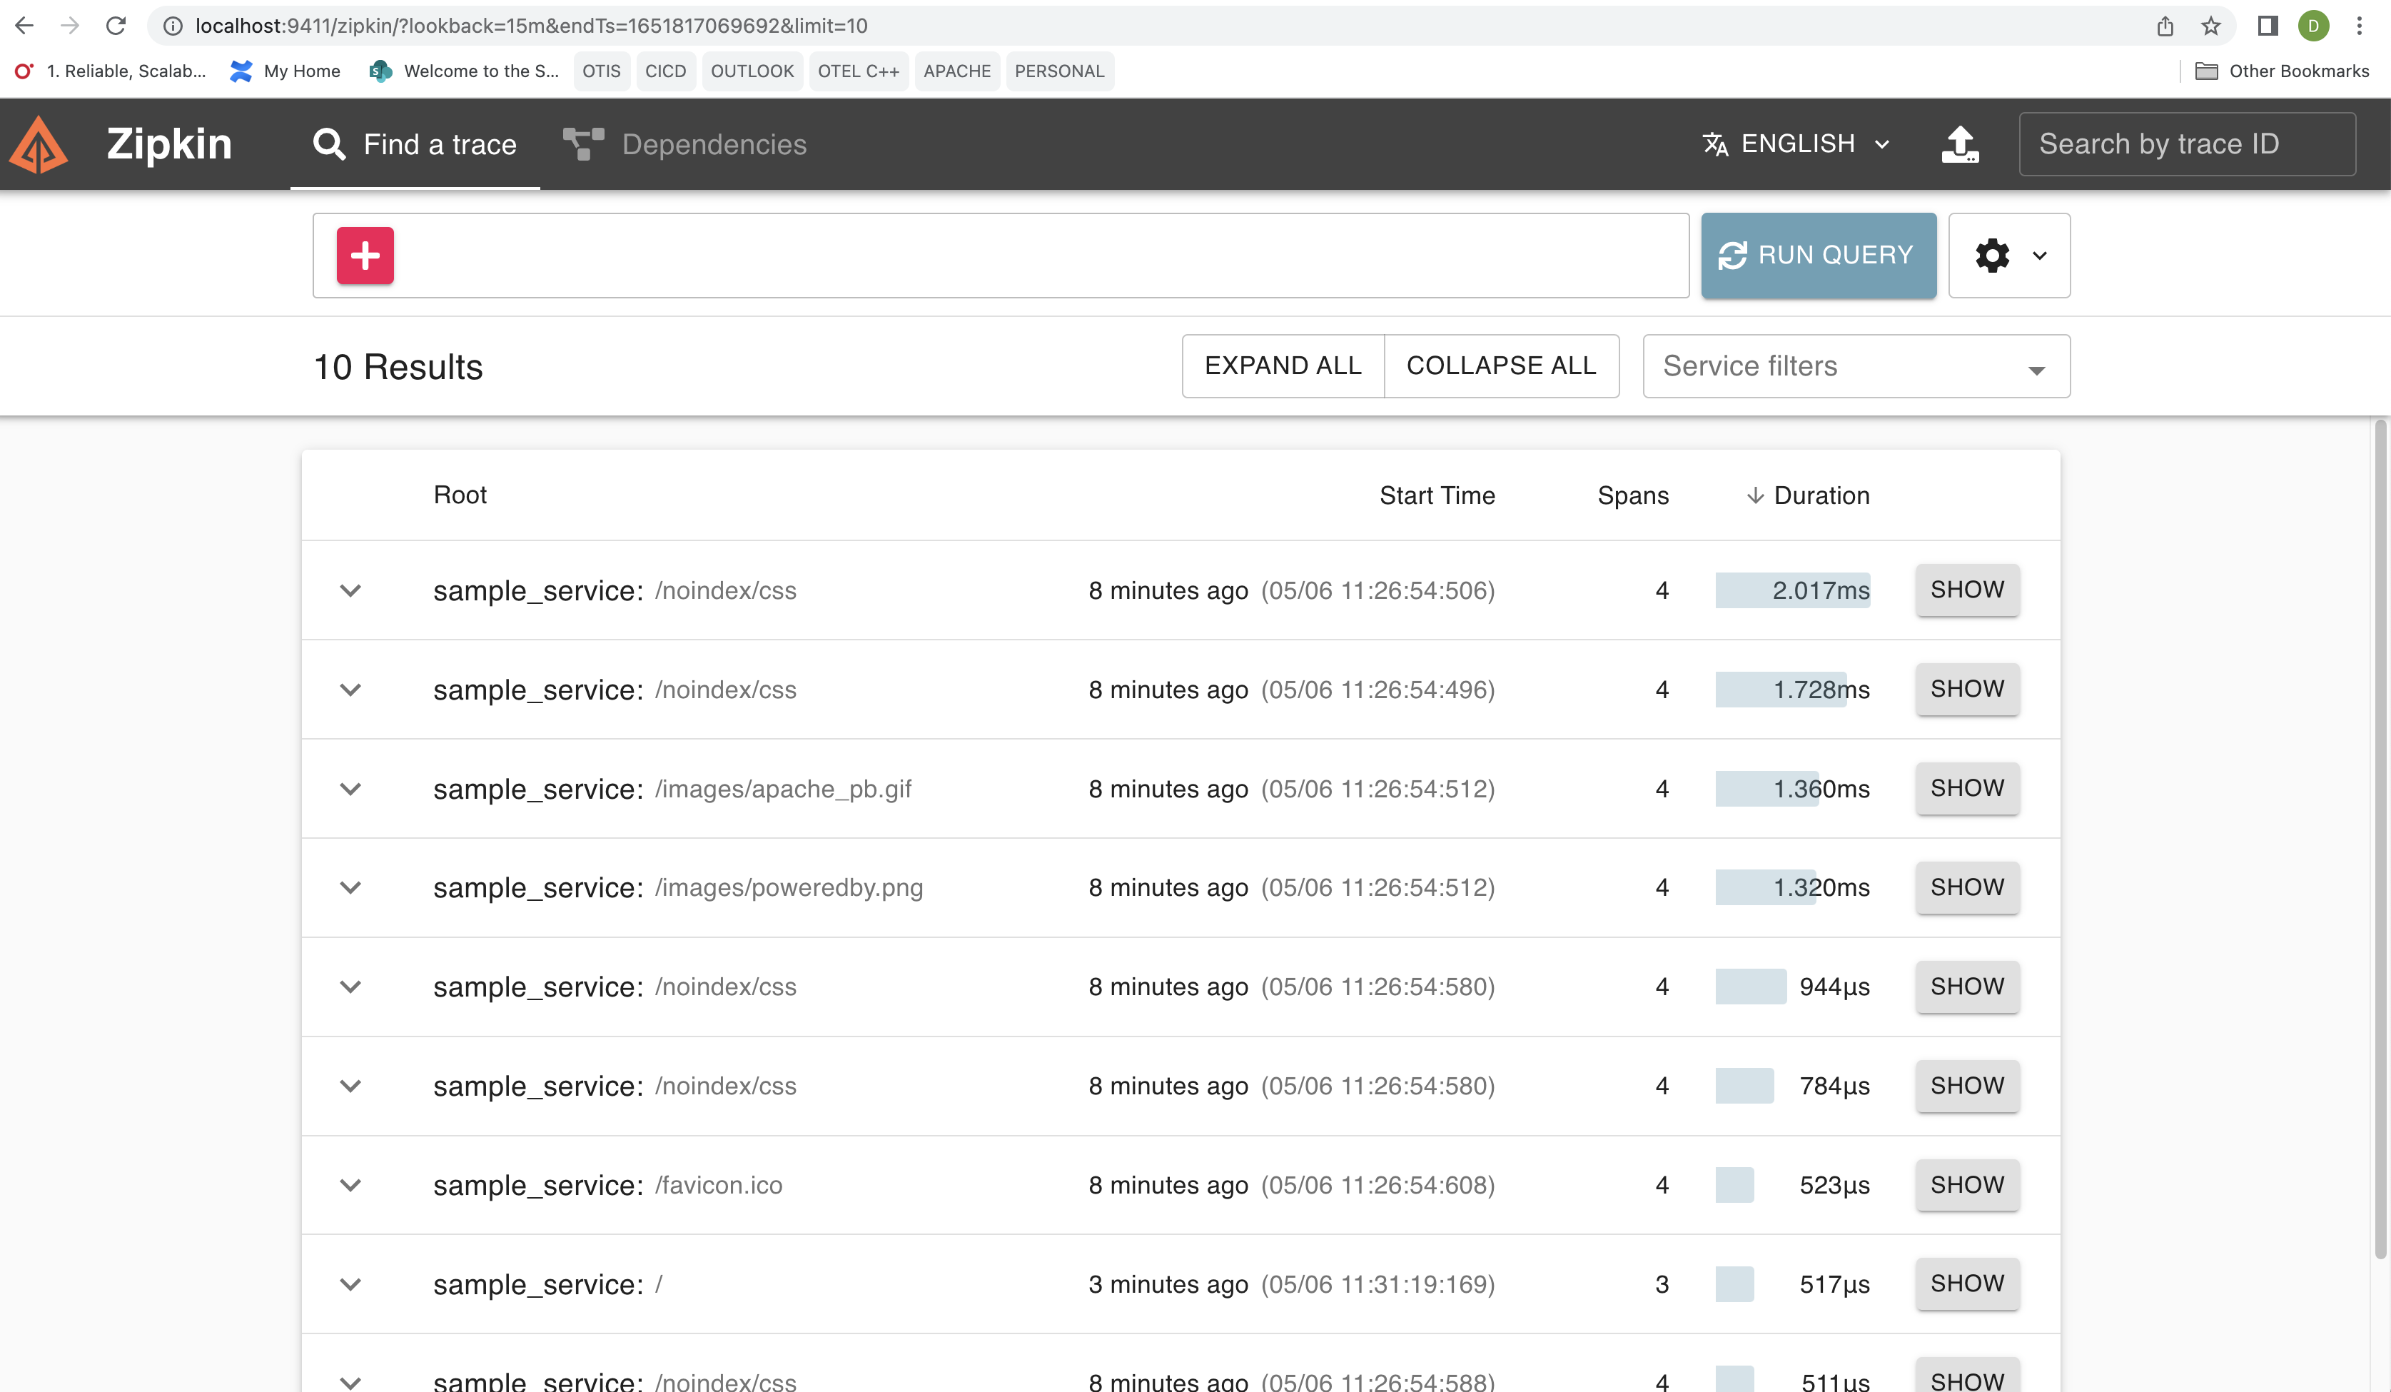
Task: Click the browser reload page icon
Action: click(x=116, y=26)
